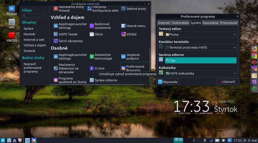The height and width of the screenshot is (143, 258).
Task: Switch to the Kancelária tab
Action: tap(210, 23)
